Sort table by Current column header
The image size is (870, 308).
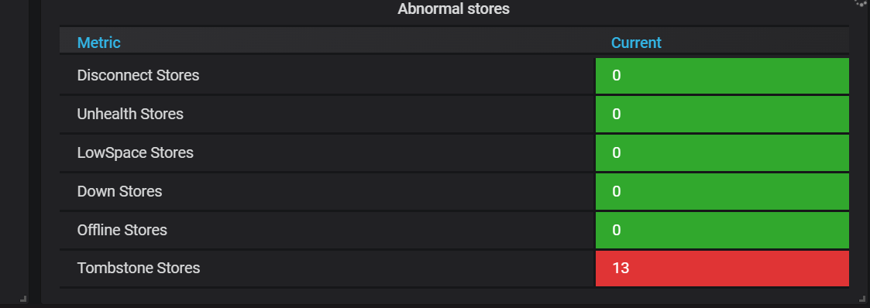[636, 43]
